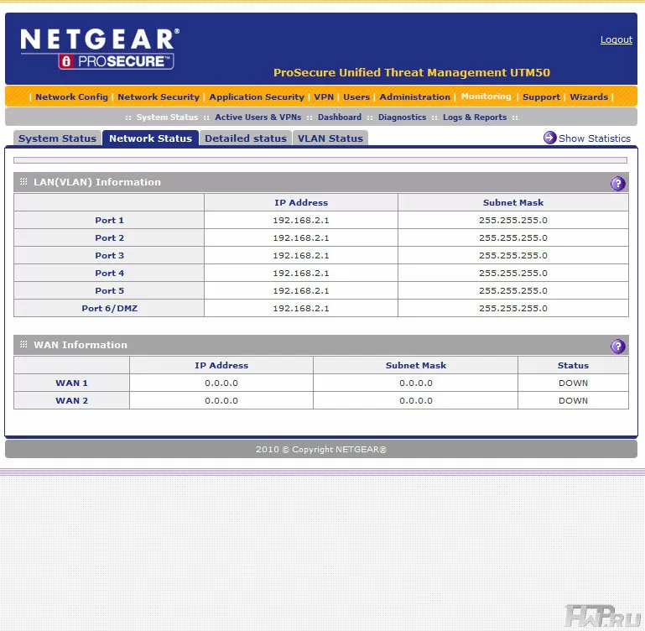Open the Application Security menu
Viewport: 645px width, 631px height.
click(x=257, y=96)
